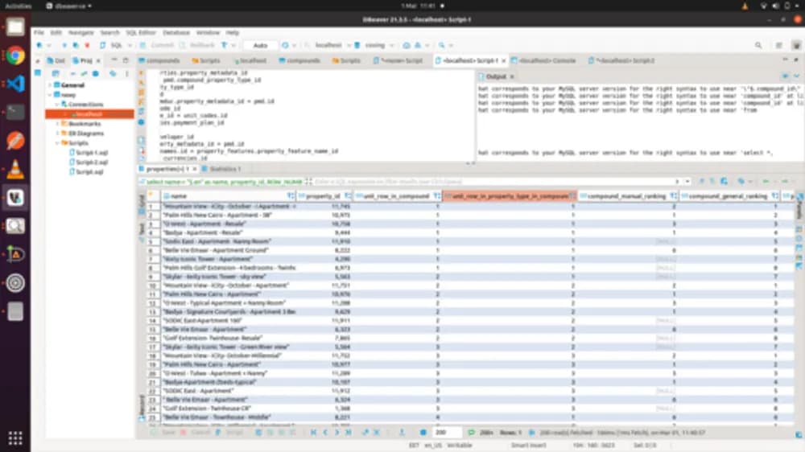Toggle the Record side panel
The height and width of the screenshot is (452, 805).
click(142, 405)
